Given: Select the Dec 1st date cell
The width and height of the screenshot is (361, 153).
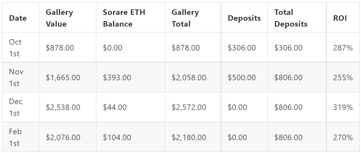Looking at the screenshot, I should [20, 107].
